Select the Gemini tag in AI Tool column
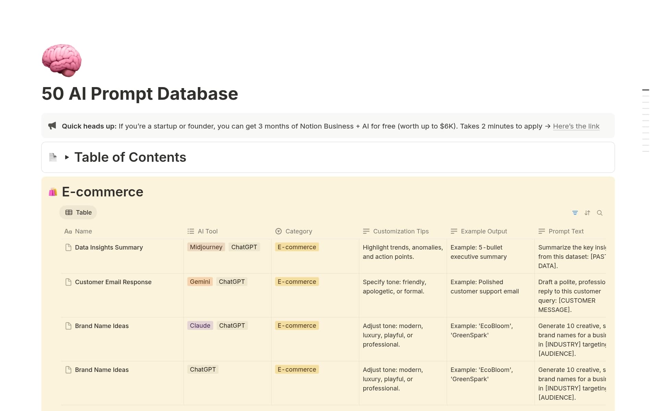 pos(200,281)
